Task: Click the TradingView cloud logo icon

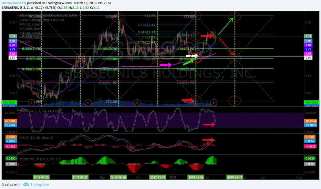Action: 25,184
